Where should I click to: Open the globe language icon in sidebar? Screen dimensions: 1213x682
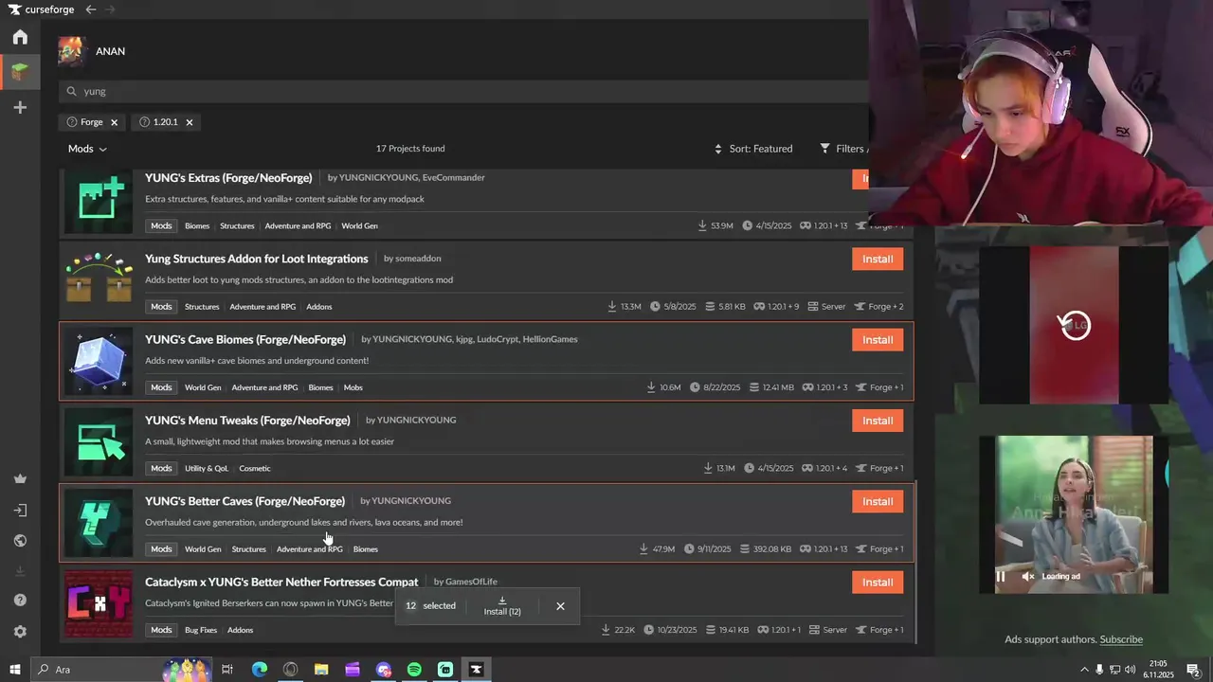pyautogui.click(x=20, y=541)
